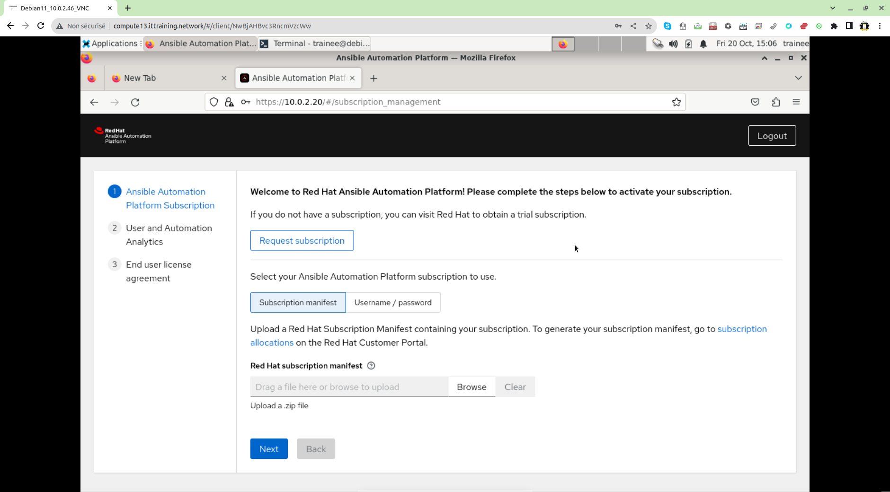This screenshot has width=890, height=492.
Task: Click the volume speaker tray icon
Action: tap(673, 44)
